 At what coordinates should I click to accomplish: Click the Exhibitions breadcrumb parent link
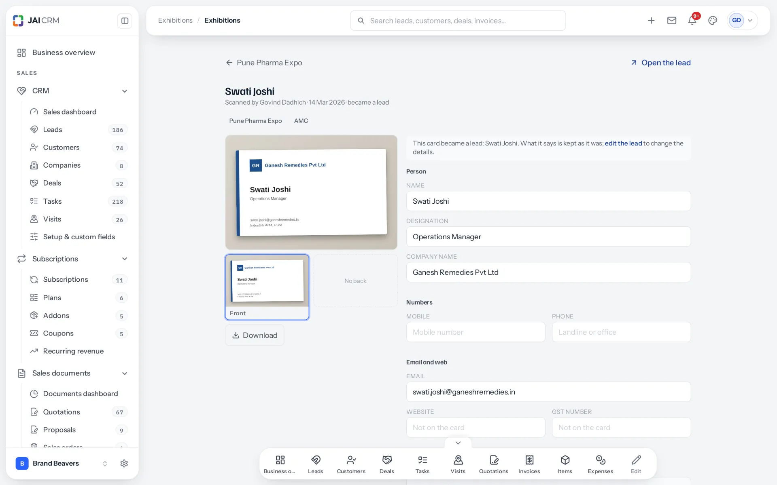coord(175,20)
